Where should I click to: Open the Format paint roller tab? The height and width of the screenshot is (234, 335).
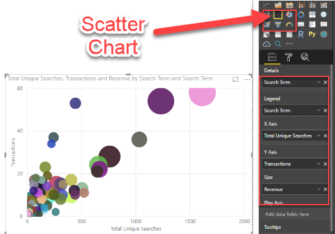point(288,57)
